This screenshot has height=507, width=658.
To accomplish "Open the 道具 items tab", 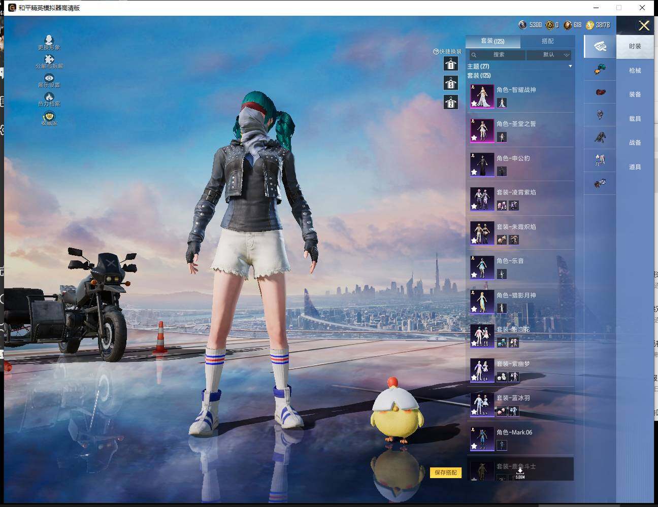I will 635,167.
